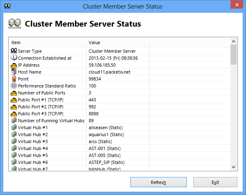Click the Connection Established info icon
Image resolution: width=246 pixels, height=195 pixels.
(14, 58)
